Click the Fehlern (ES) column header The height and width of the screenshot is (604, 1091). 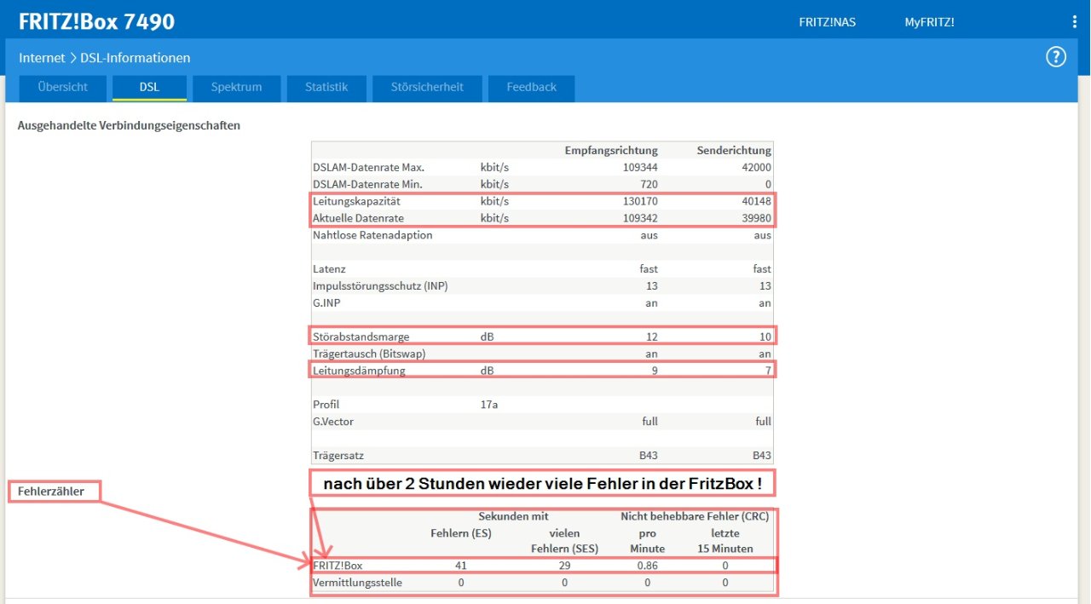click(462, 533)
